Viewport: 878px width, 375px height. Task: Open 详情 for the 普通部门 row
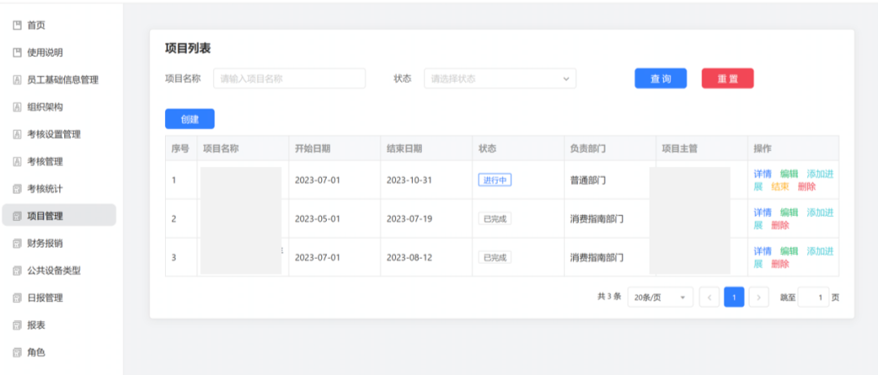pyautogui.click(x=763, y=174)
